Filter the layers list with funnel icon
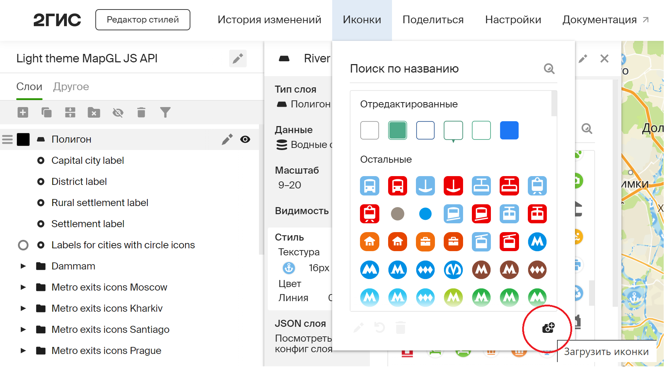 [x=165, y=112]
